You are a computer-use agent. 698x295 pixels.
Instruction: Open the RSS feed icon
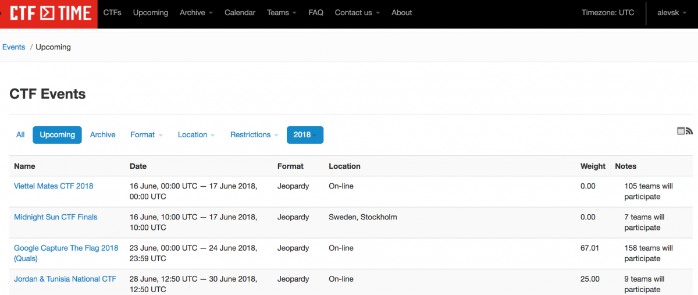click(x=689, y=131)
